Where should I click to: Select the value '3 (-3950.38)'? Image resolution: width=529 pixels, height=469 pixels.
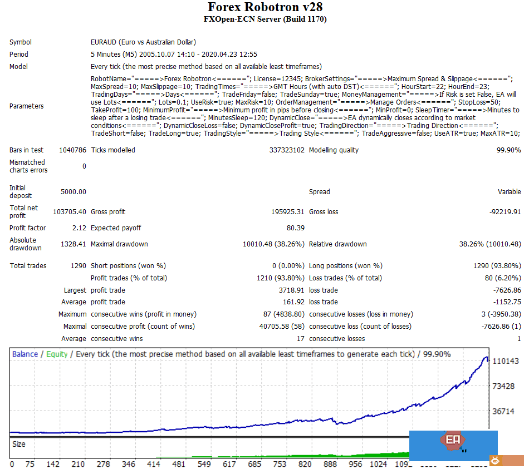[501, 314]
